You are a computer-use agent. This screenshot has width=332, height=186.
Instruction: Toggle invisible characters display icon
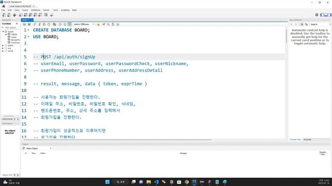pos(113,24)
